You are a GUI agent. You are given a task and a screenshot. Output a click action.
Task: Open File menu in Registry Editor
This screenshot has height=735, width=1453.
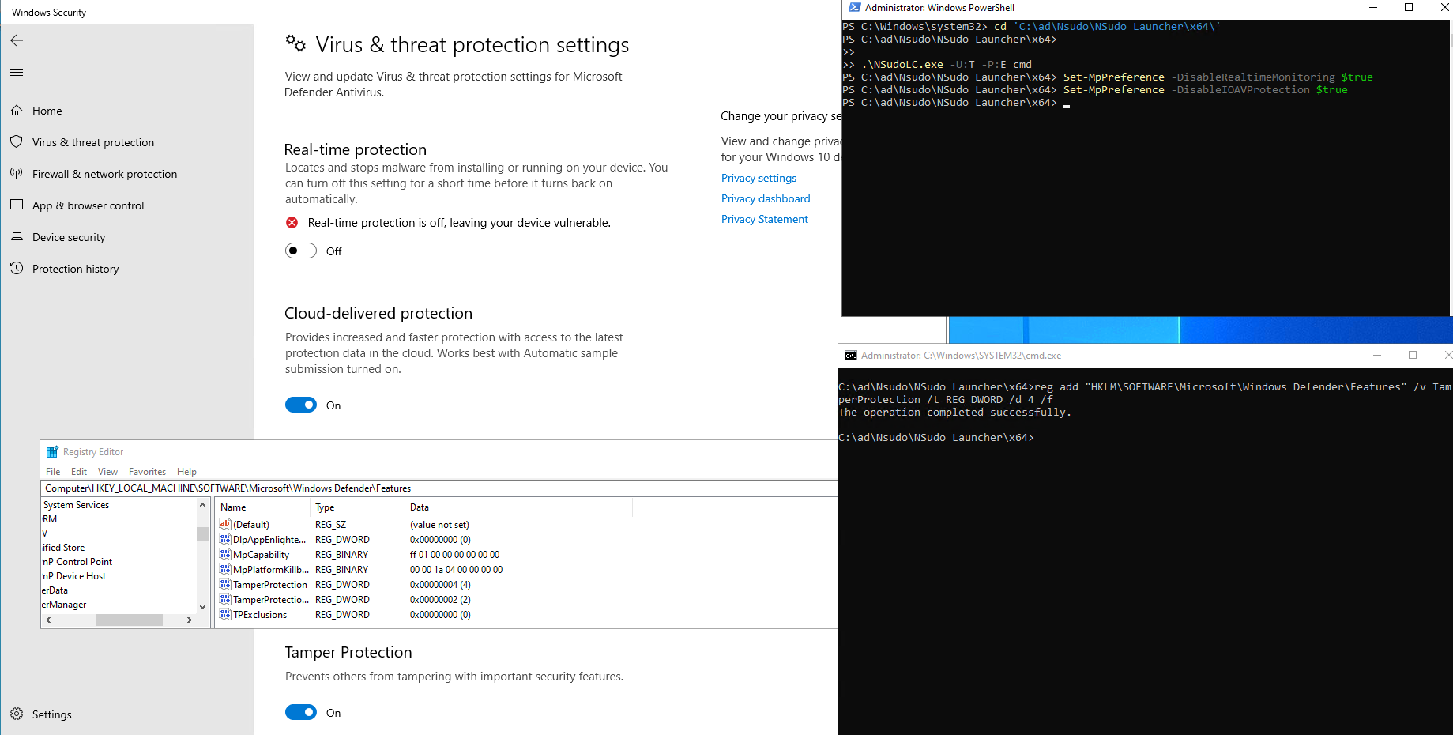(x=53, y=472)
